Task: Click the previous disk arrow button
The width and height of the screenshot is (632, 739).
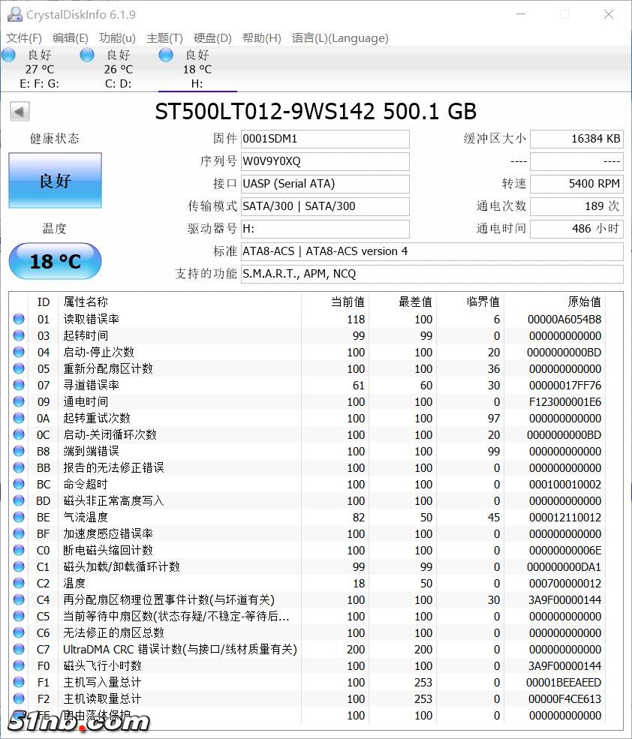Action: [20, 112]
